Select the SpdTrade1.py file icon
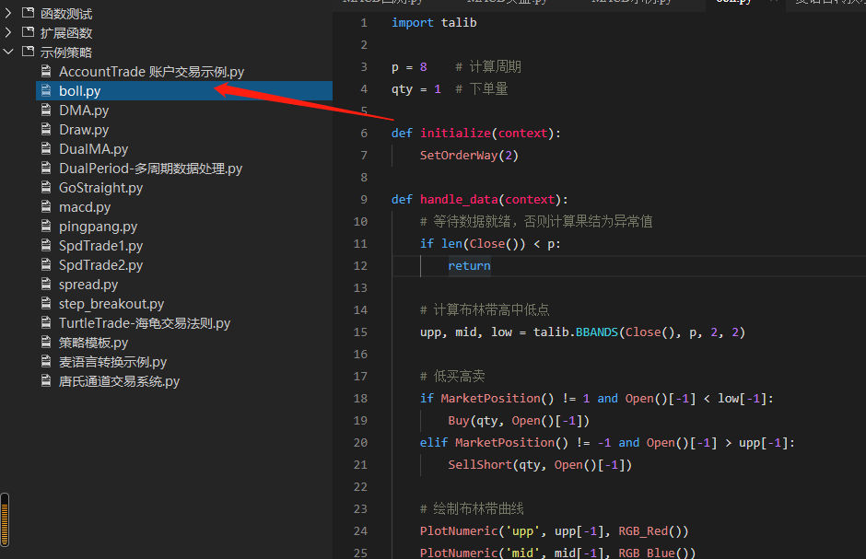The height and width of the screenshot is (559, 866). pyautogui.click(x=46, y=245)
